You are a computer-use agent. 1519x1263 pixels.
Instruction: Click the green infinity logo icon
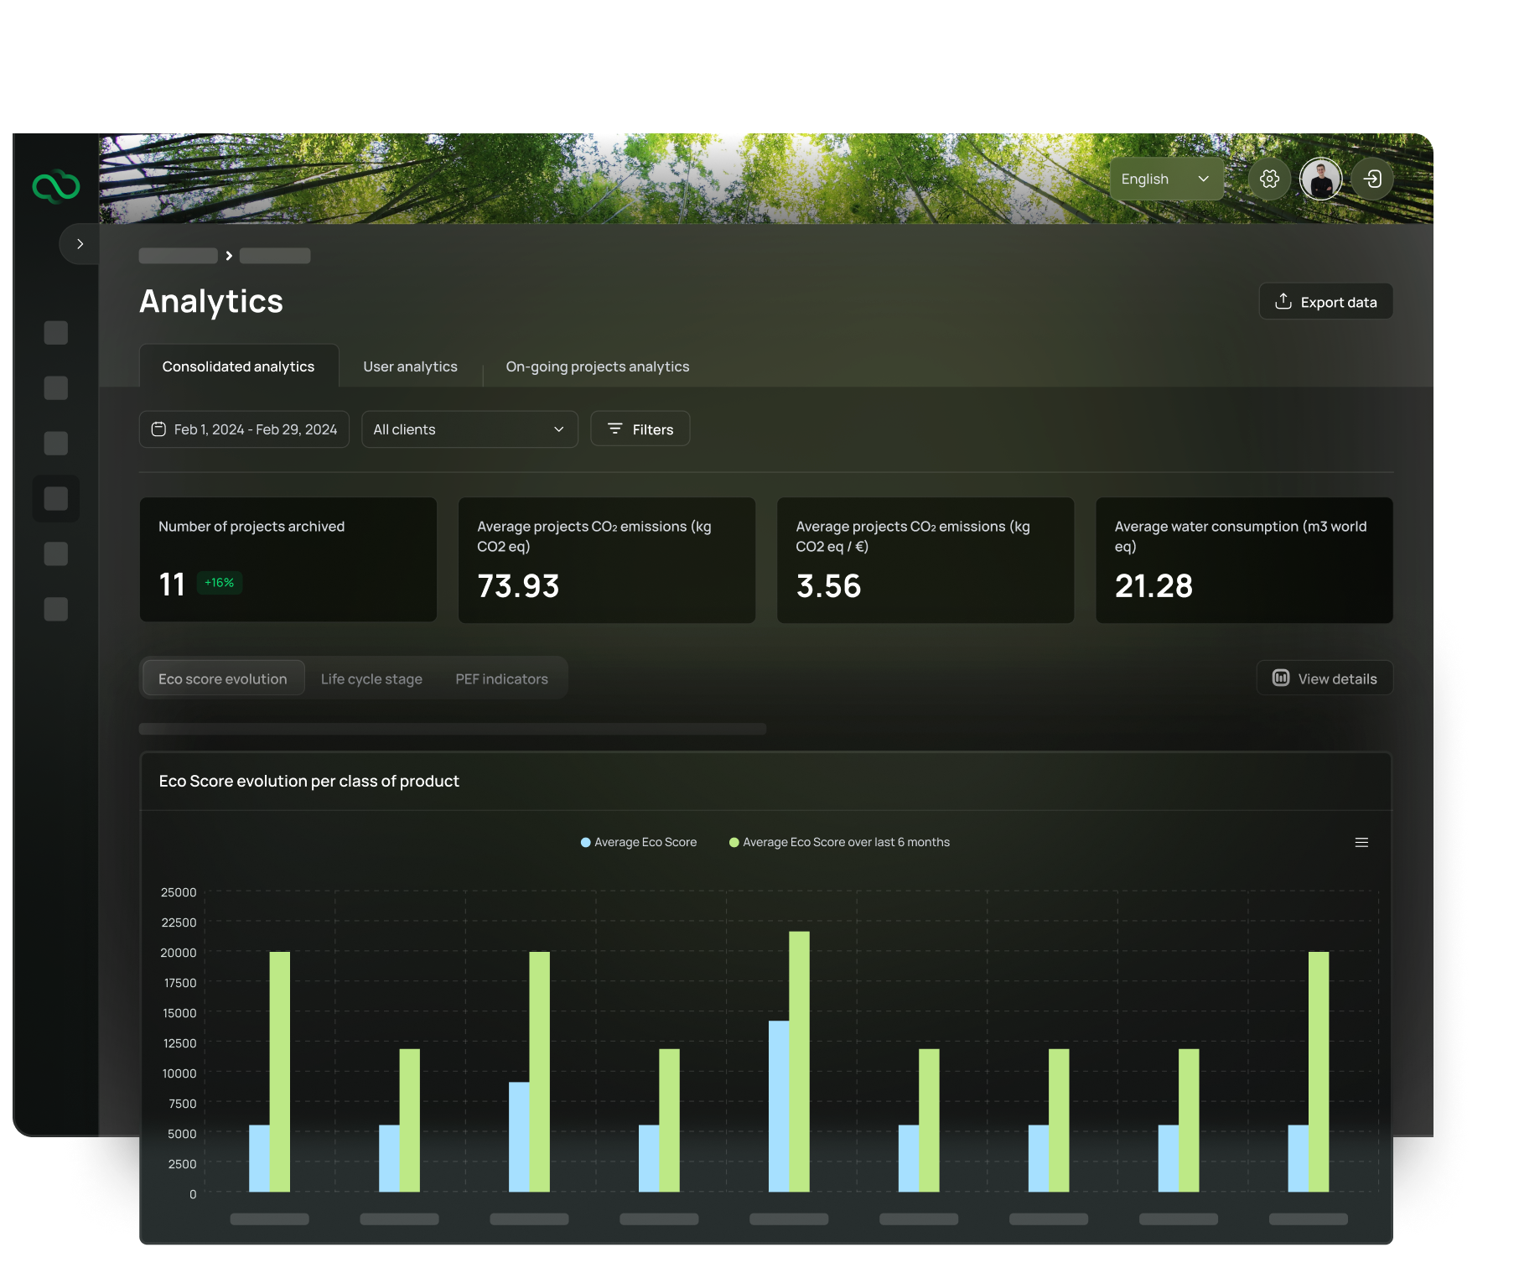click(x=56, y=186)
